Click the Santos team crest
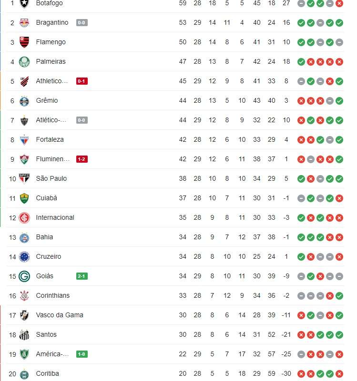Image resolution: width=357 pixels, height=381 pixels. 24,335
